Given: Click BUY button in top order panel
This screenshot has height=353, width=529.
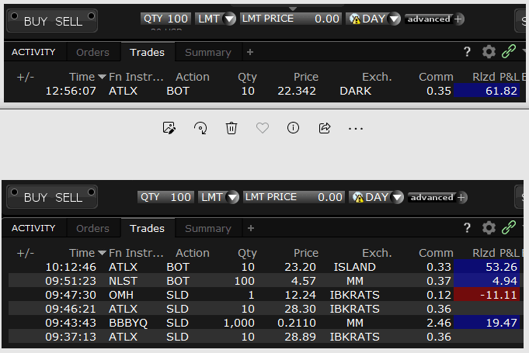Looking at the screenshot, I should [x=36, y=21].
